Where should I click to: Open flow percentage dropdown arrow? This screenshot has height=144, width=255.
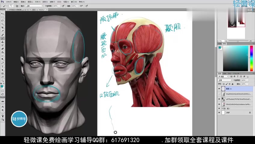click(77, 6)
